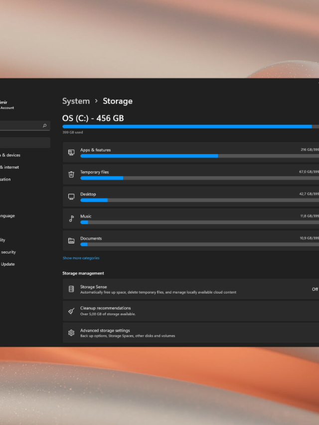Expand Advanced storage settings
This screenshot has width=319, height=425.
click(x=191, y=333)
